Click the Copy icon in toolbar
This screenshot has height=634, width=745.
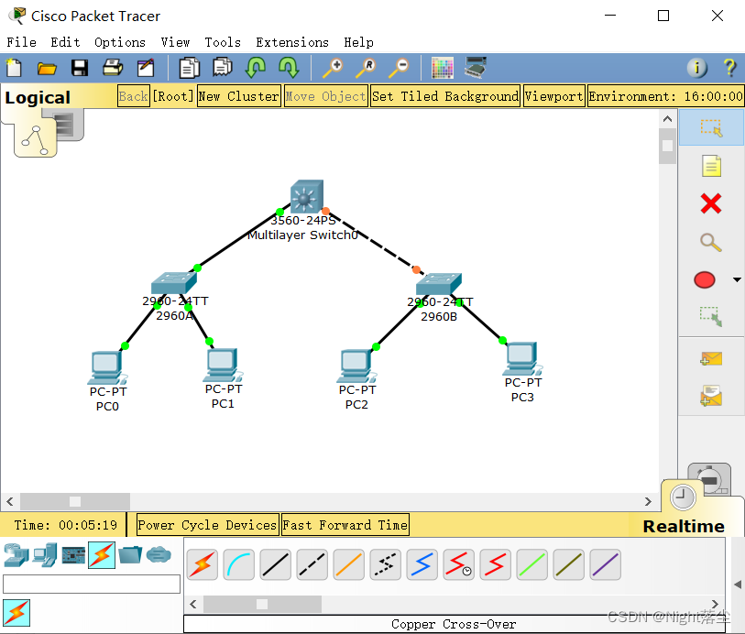tap(189, 68)
